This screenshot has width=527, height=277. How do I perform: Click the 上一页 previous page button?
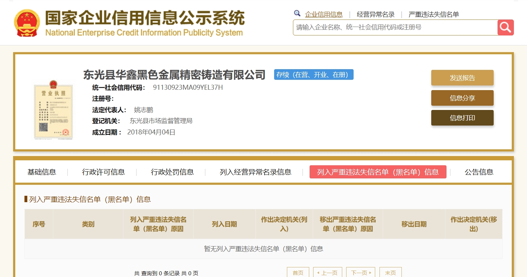click(x=328, y=272)
